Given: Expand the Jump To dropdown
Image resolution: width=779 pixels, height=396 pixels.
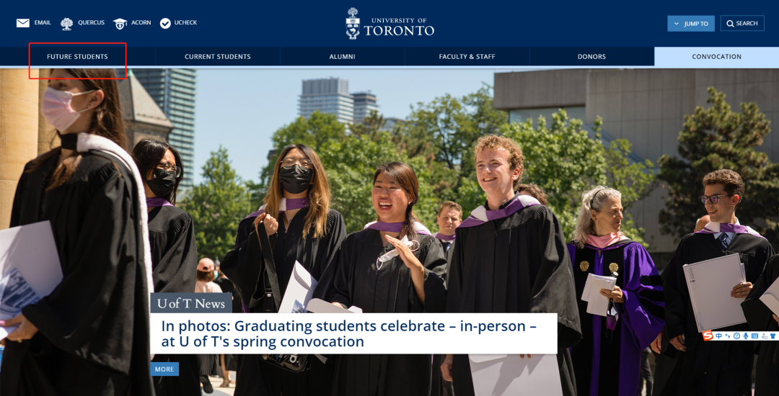Looking at the screenshot, I should [690, 23].
